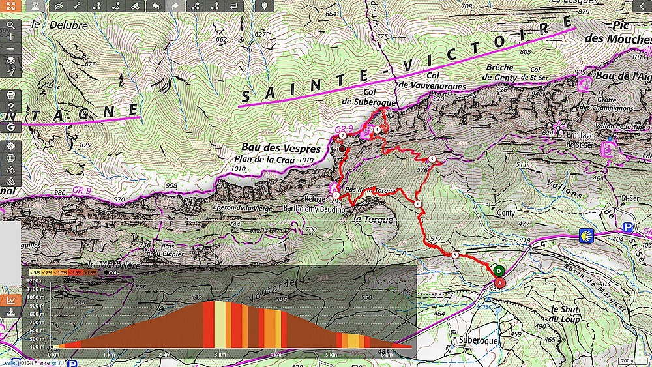
Task: Click the blue scallop shell pilgrim icon
Action: 586,236
